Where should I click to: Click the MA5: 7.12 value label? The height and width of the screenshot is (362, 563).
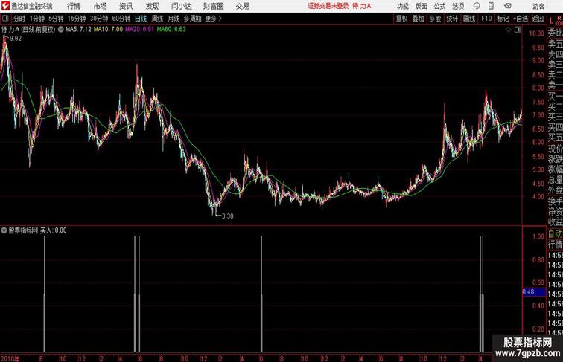[78, 30]
